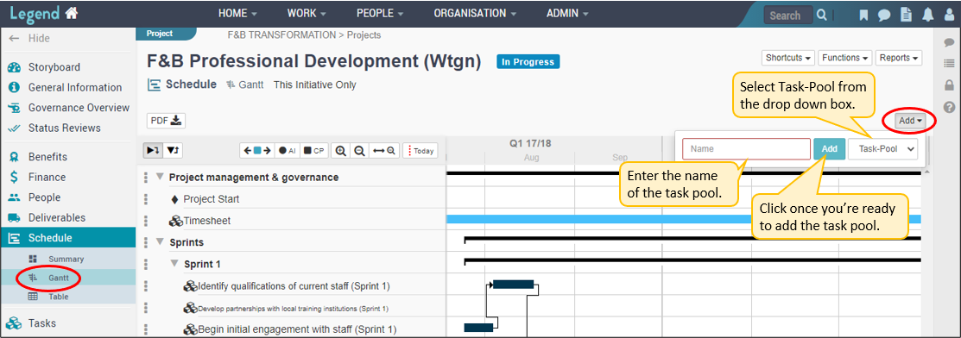Image resolution: width=961 pixels, height=338 pixels.
Task: Toggle the CP critical path button
Action: coord(313,150)
